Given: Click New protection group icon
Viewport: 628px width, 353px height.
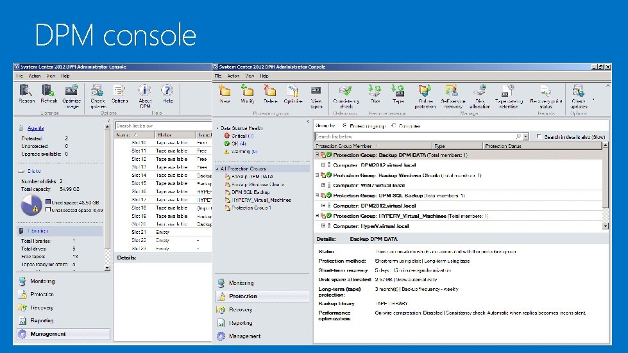Looking at the screenshot, I should [225, 91].
